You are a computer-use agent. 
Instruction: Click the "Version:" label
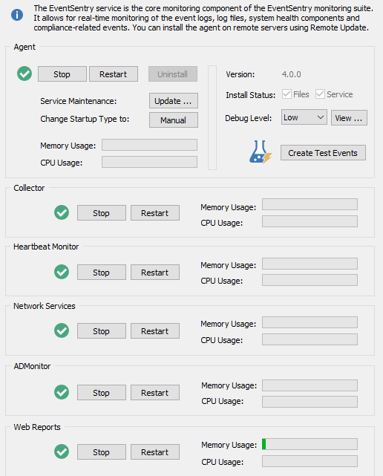point(240,74)
